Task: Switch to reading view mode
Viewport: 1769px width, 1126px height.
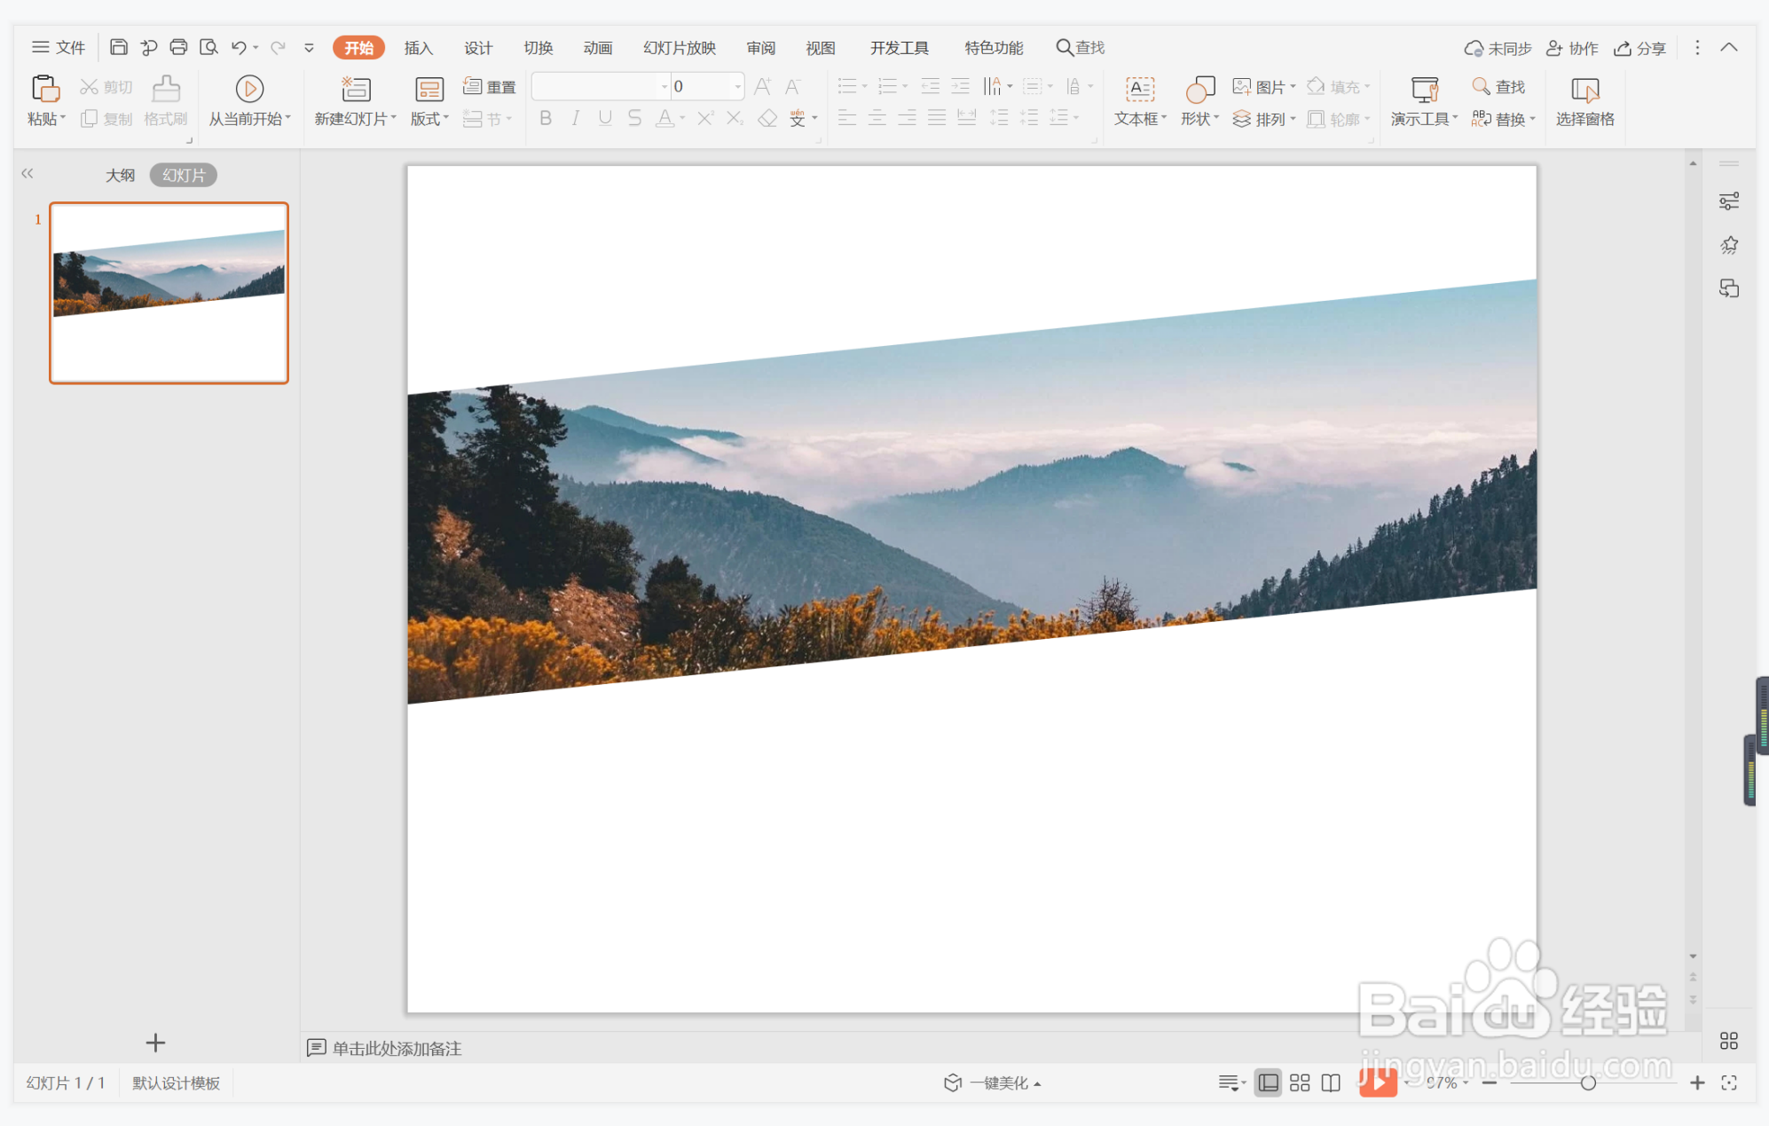Action: point(1331,1083)
